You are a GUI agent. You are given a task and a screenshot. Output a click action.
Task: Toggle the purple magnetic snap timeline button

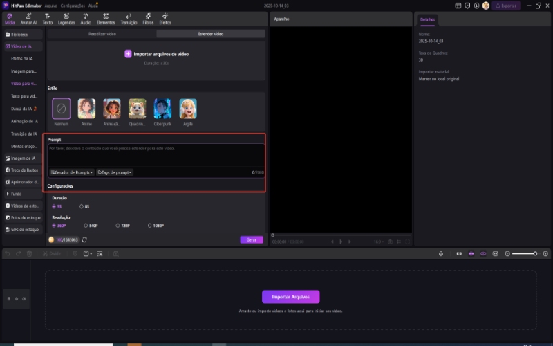click(471, 253)
